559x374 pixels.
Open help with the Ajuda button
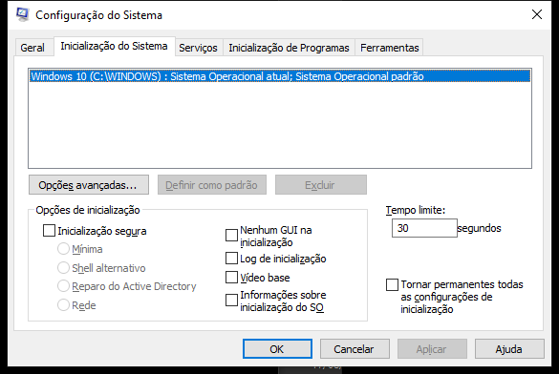509,349
